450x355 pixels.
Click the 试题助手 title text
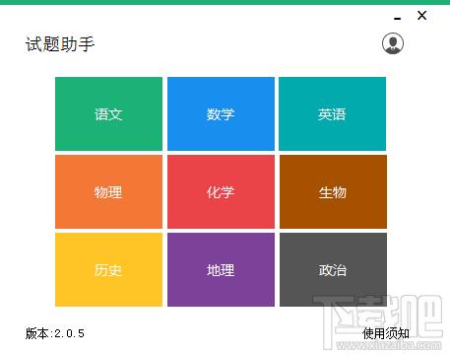click(60, 44)
